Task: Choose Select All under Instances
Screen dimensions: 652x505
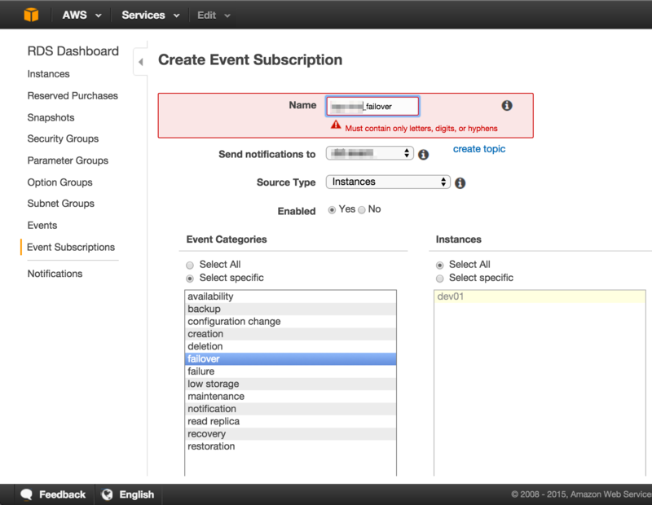Action: [x=439, y=266]
